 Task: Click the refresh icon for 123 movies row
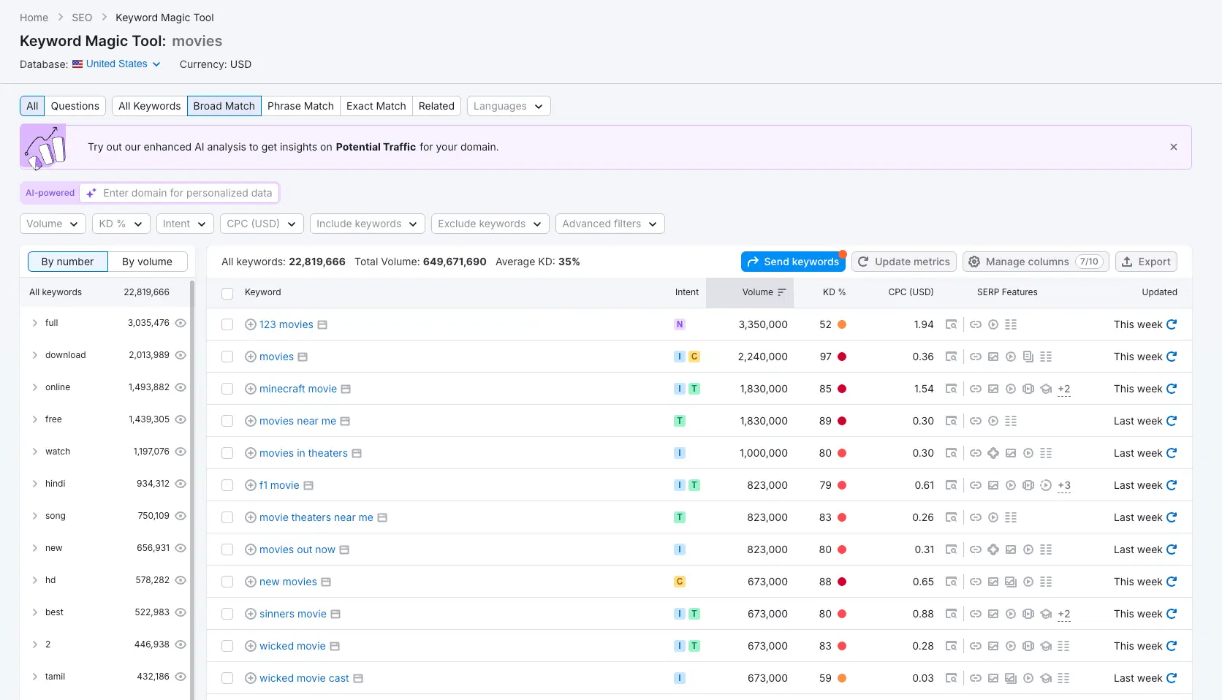1172,324
